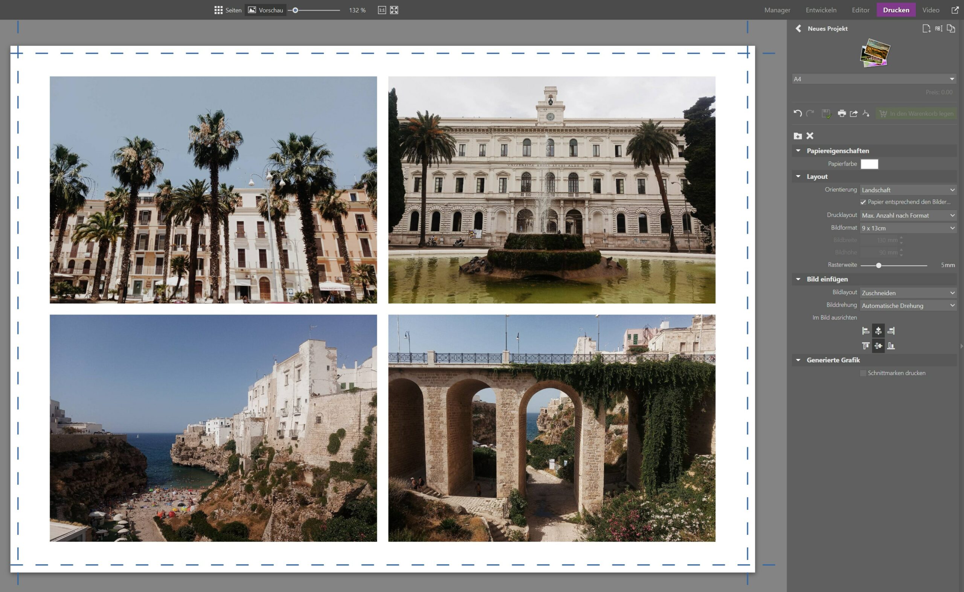The height and width of the screenshot is (592, 964).
Task: Collapse the Papiereigenschaften section
Action: [x=798, y=151]
